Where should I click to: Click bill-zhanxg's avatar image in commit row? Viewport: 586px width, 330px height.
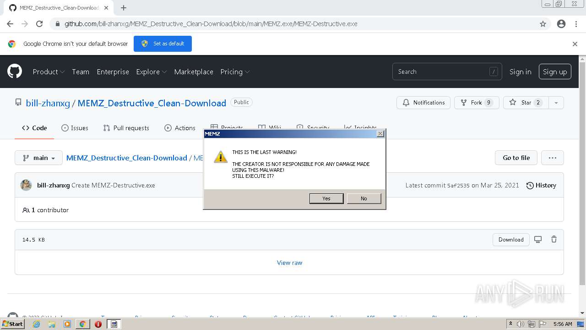[26, 185]
